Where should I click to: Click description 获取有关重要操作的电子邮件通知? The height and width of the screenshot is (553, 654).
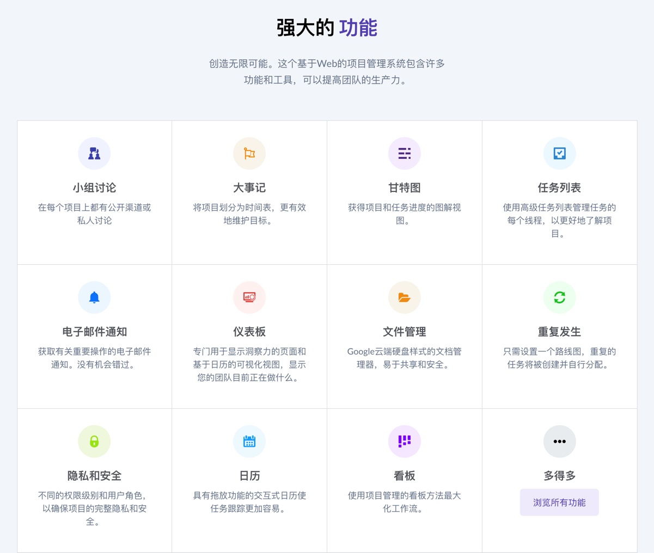tap(94, 358)
